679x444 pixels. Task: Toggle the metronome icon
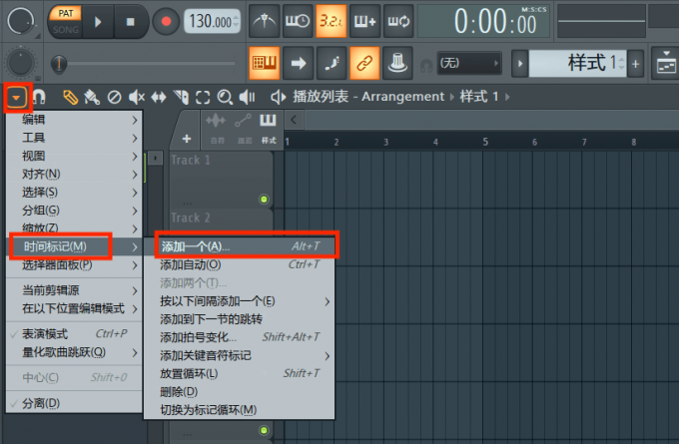[x=265, y=21]
